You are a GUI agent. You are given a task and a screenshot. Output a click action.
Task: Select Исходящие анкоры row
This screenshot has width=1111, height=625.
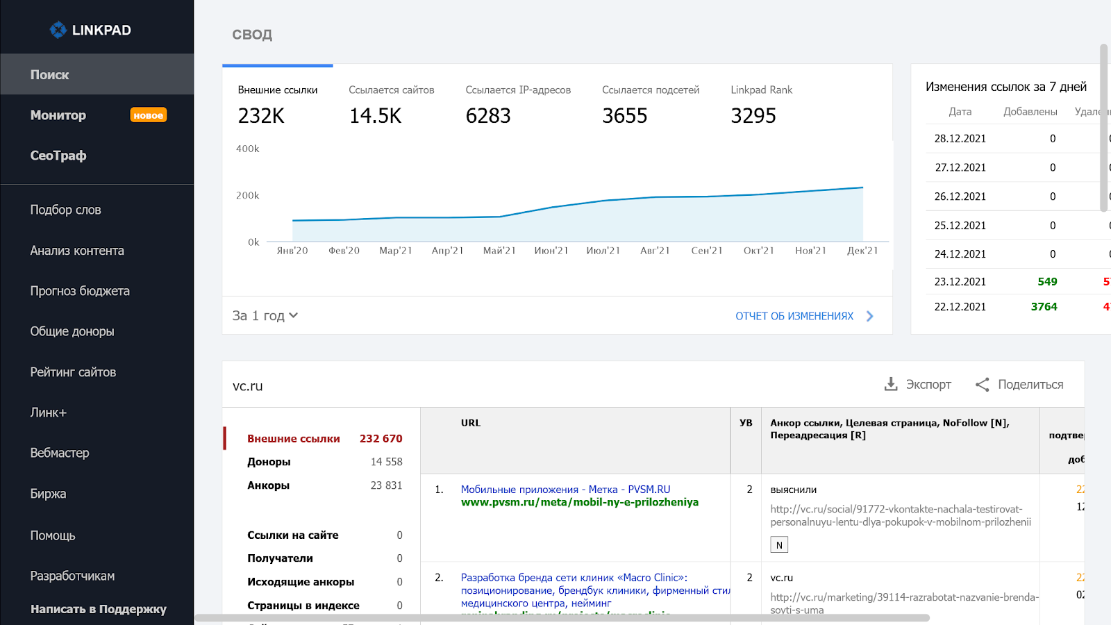click(x=324, y=582)
